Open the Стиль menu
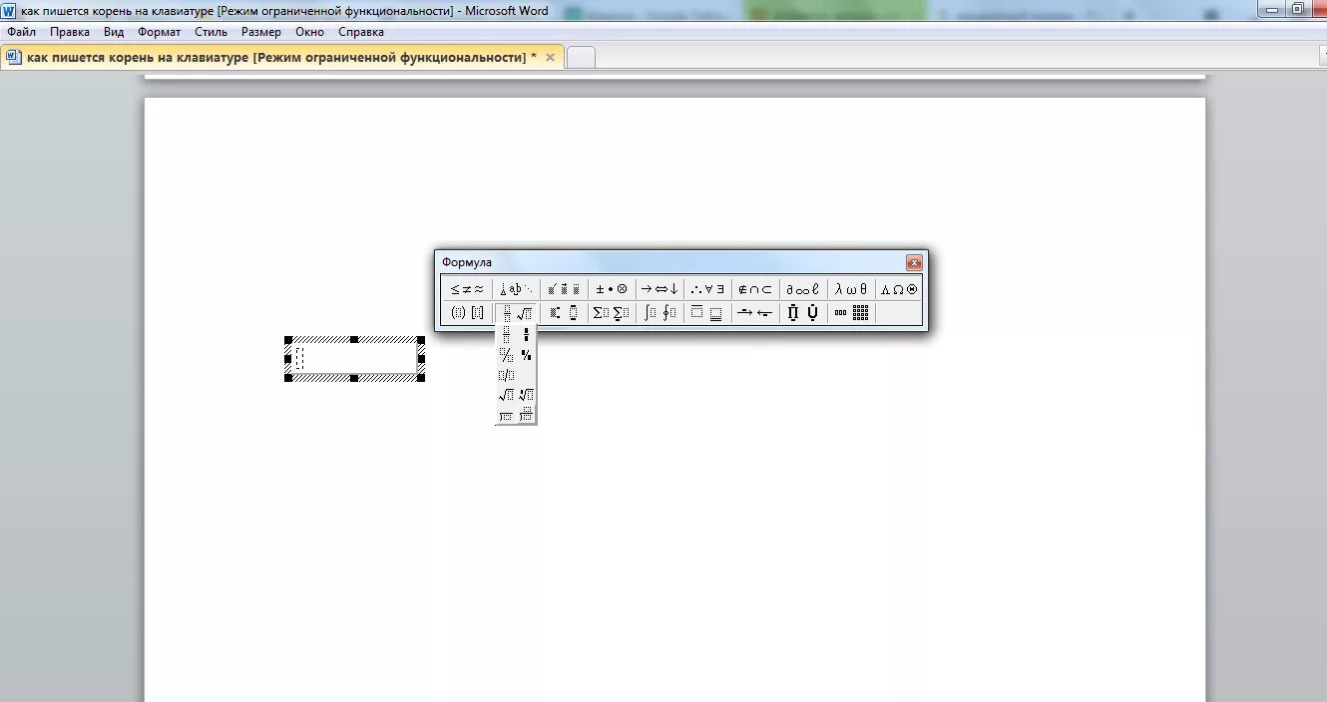Viewport: 1327px width, 702px height. click(x=211, y=32)
